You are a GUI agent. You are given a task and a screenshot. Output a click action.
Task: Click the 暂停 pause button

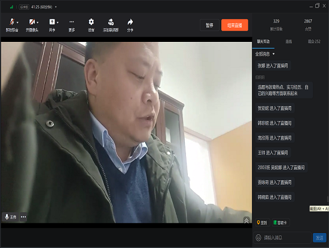point(209,25)
